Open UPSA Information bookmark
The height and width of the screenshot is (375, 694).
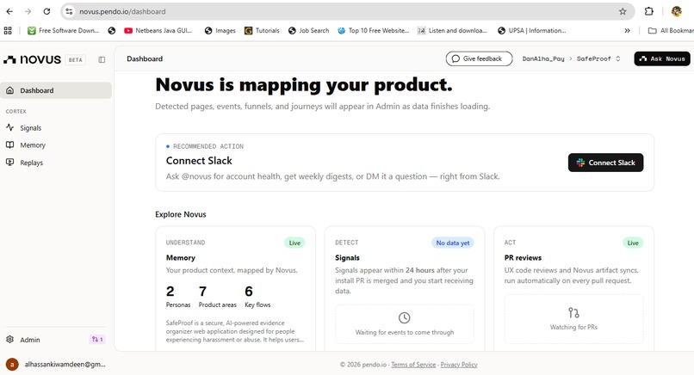point(531,30)
